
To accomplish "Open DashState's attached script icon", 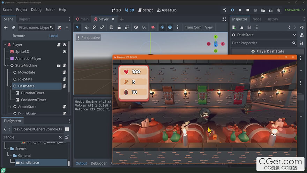I will (65, 86).
